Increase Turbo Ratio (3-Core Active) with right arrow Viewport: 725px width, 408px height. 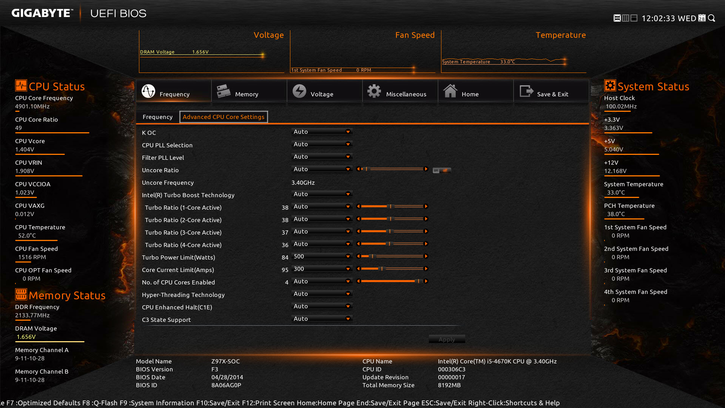(426, 231)
